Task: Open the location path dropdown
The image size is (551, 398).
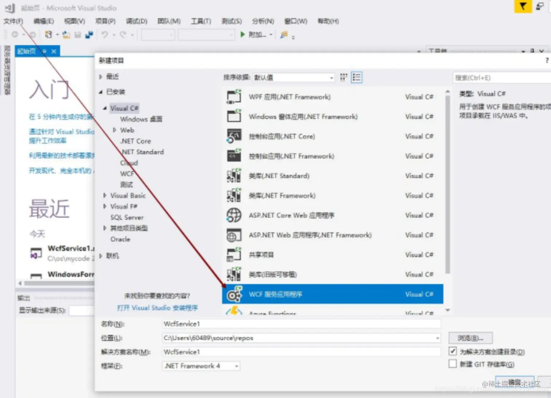Action: coord(437,338)
